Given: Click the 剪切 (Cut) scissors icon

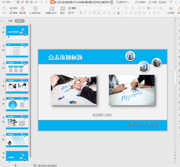Looking at the screenshot, I should [x=11, y=8].
